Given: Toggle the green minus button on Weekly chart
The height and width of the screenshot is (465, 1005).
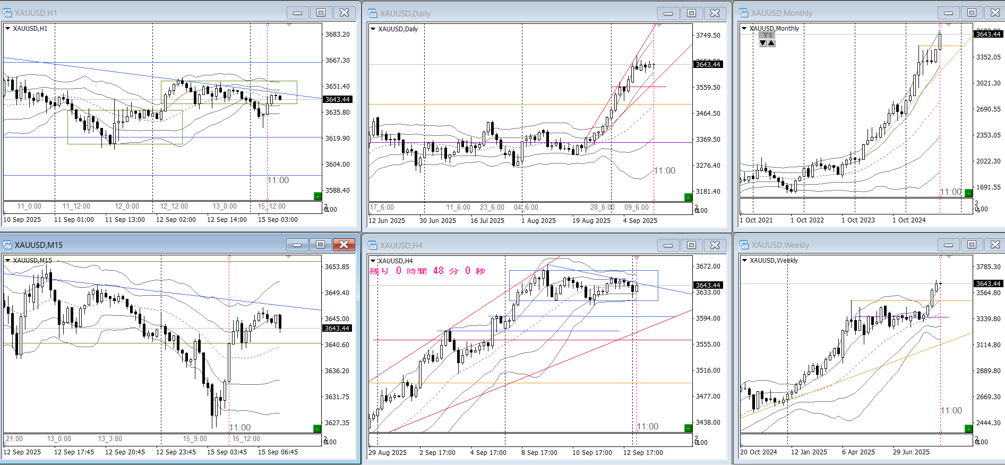Looking at the screenshot, I should [x=968, y=428].
